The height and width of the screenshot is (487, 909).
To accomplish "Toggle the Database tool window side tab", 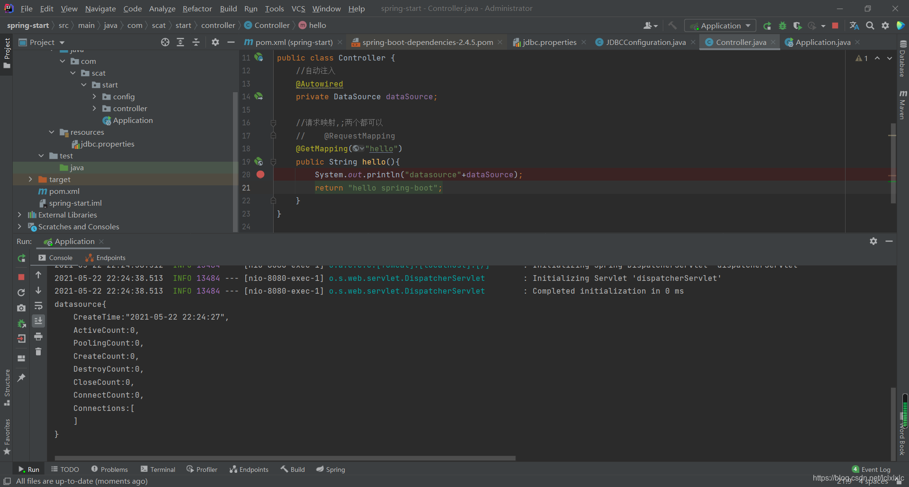I will (902, 59).
